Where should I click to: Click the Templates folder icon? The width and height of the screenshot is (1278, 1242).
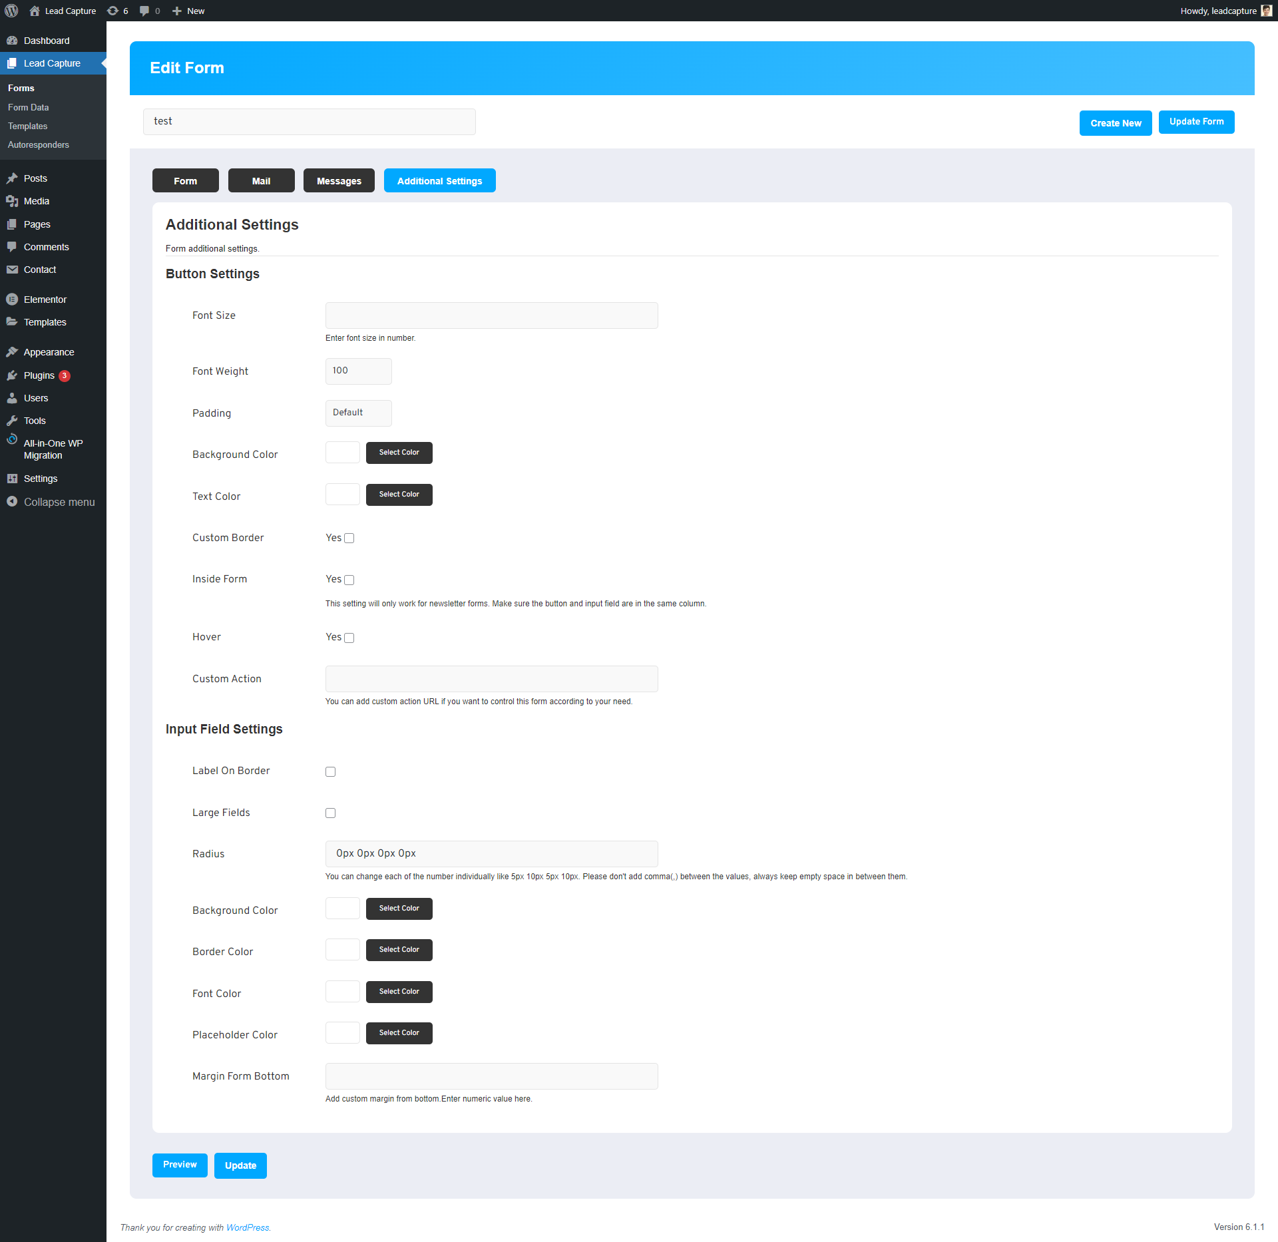click(x=12, y=322)
